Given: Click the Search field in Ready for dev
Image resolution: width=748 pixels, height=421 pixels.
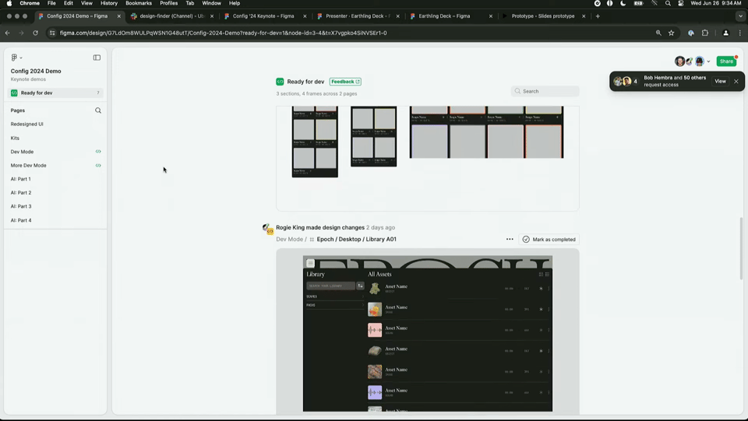Looking at the screenshot, I should [x=545, y=91].
